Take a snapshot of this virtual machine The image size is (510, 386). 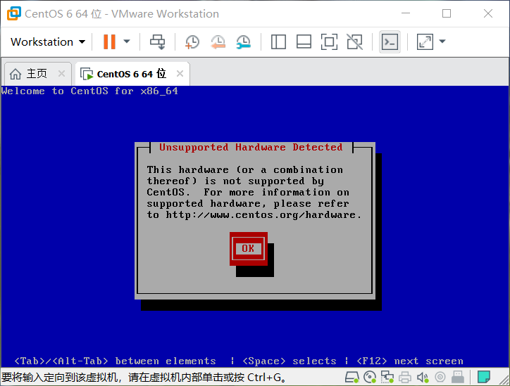(192, 42)
